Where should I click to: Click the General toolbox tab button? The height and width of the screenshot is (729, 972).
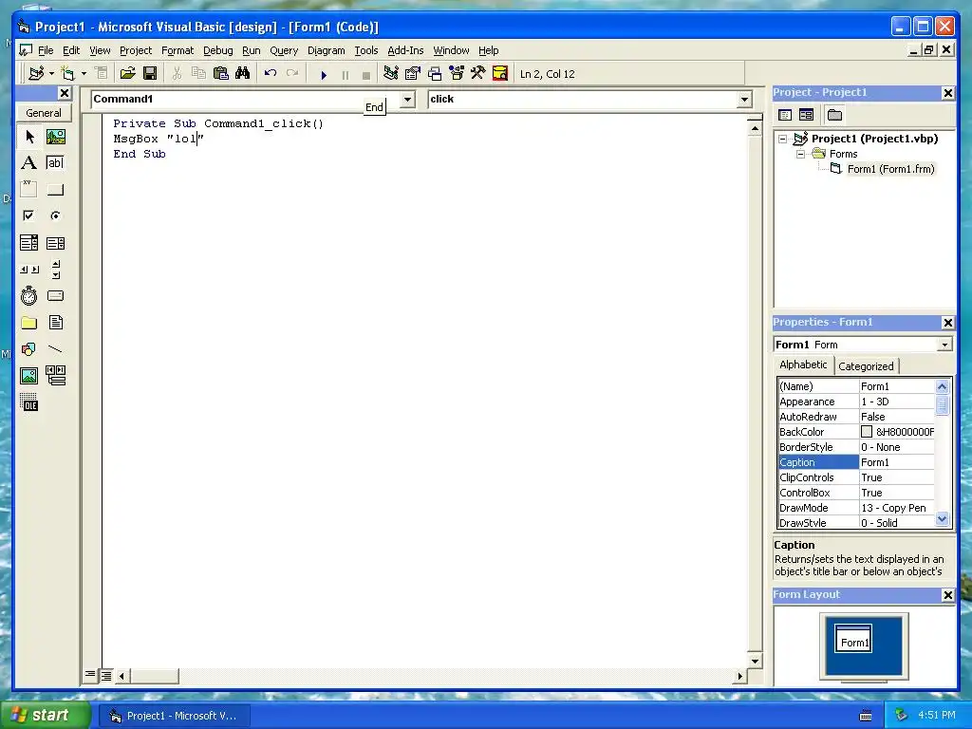44,113
